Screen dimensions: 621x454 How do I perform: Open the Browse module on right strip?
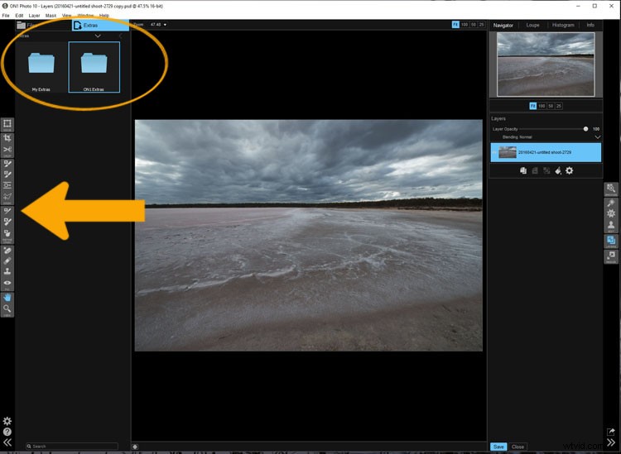(x=611, y=189)
